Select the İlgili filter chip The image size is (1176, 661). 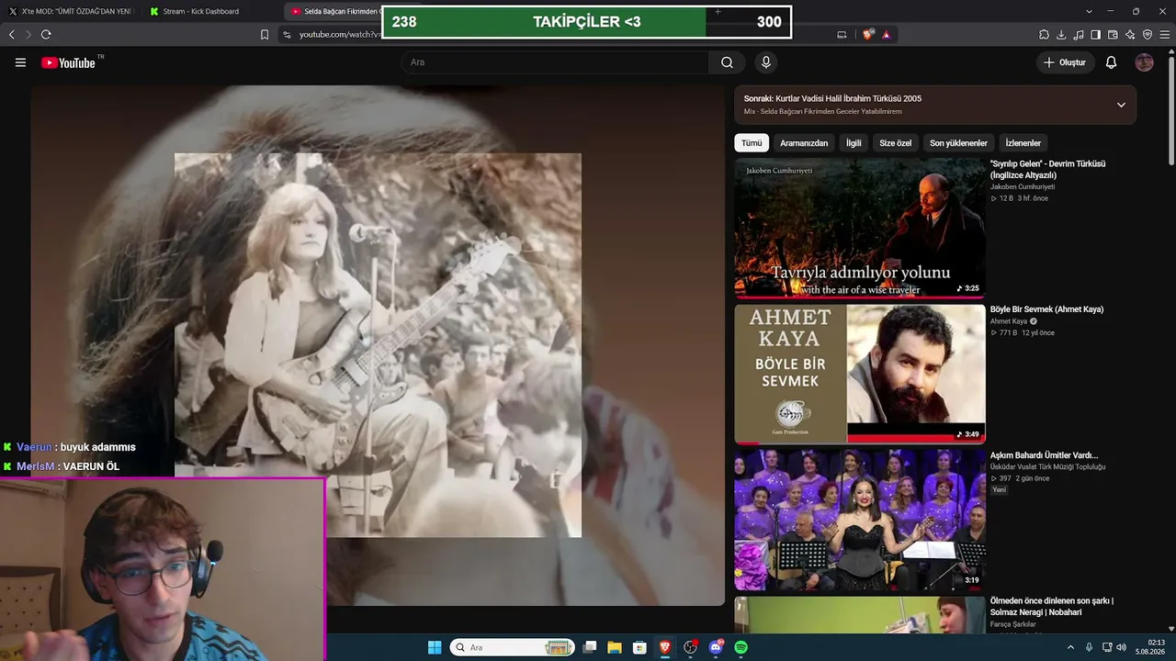[854, 143]
